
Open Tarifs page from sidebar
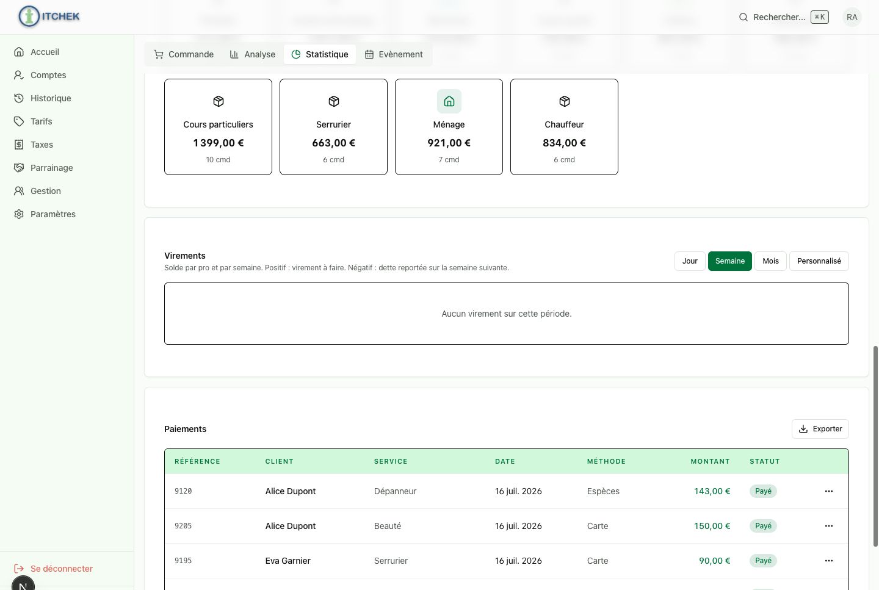point(67,121)
